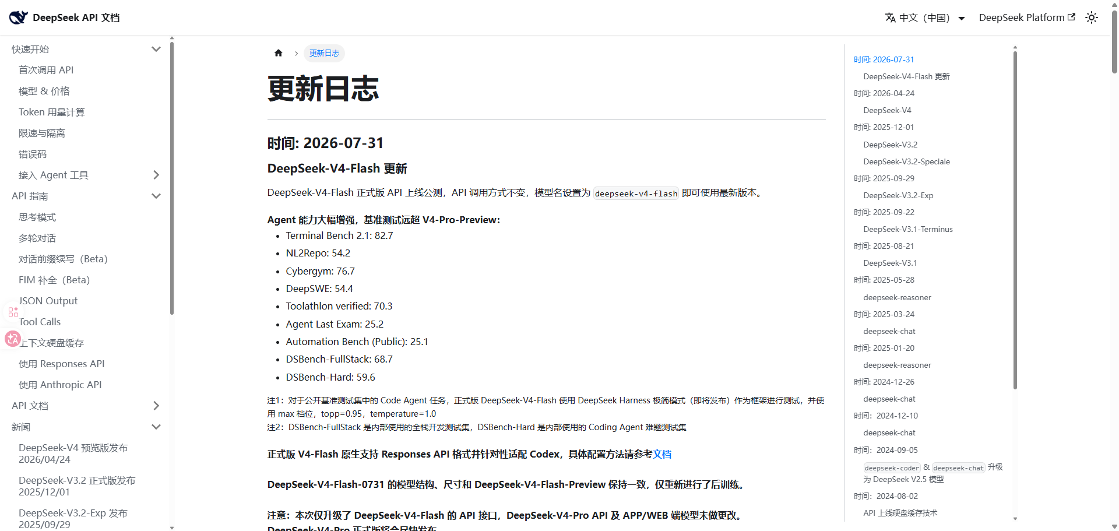
Task: Open 首次调用 API page
Action: 46,70
